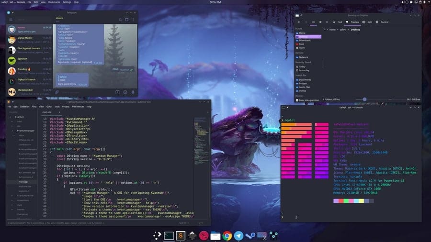
Task: Toggle Split view in Dolphin
Action: (x=367, y=22)
